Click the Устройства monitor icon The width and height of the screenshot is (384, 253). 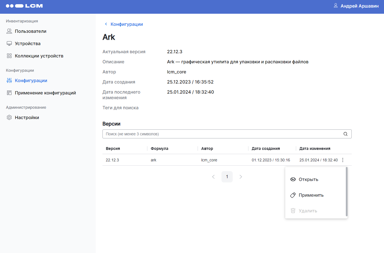click(x=9, y=43)
